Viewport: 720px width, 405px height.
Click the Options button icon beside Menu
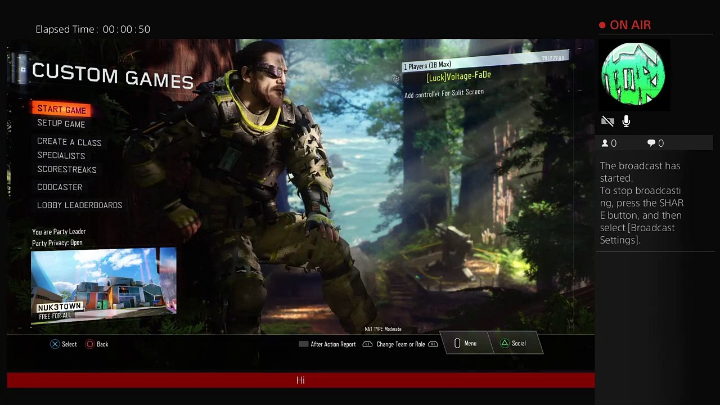[x=457, y=344]
